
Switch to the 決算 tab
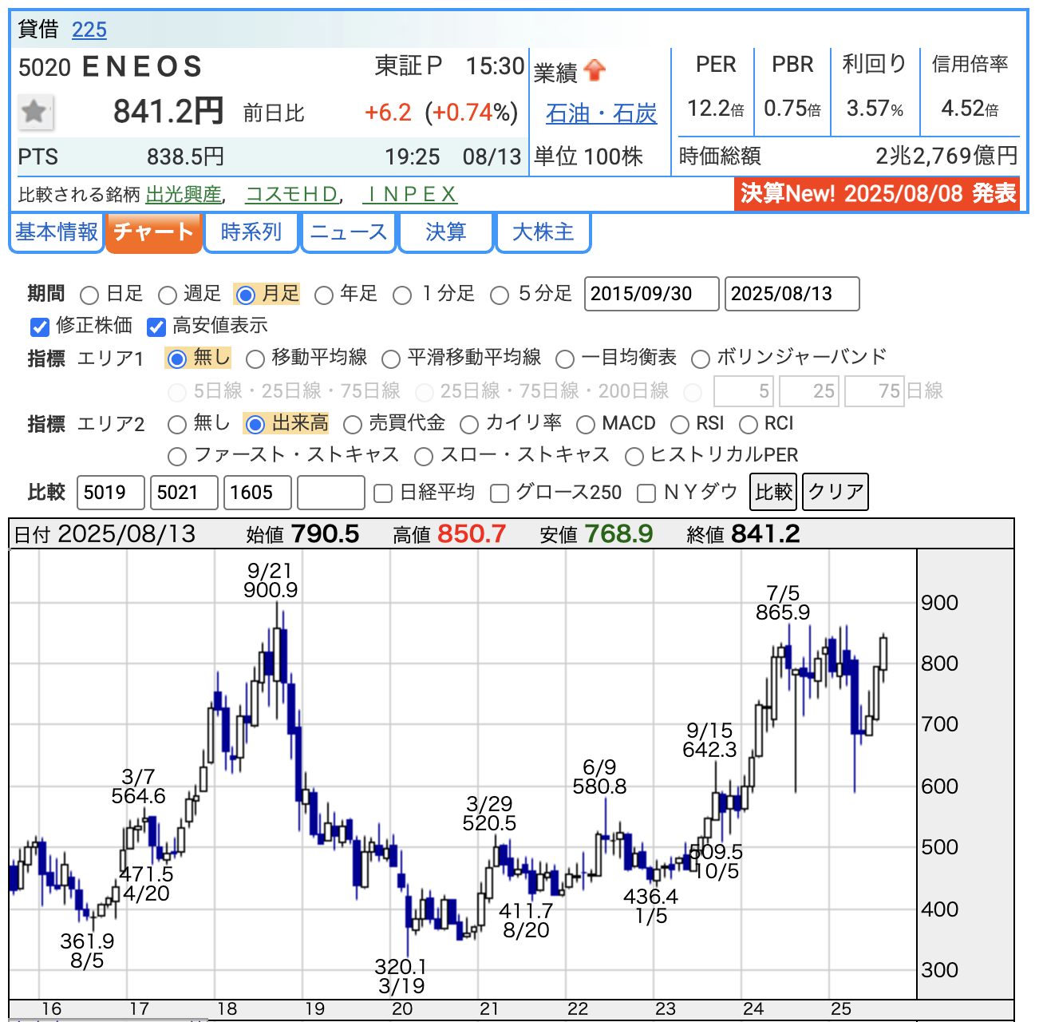pos(446,232)
